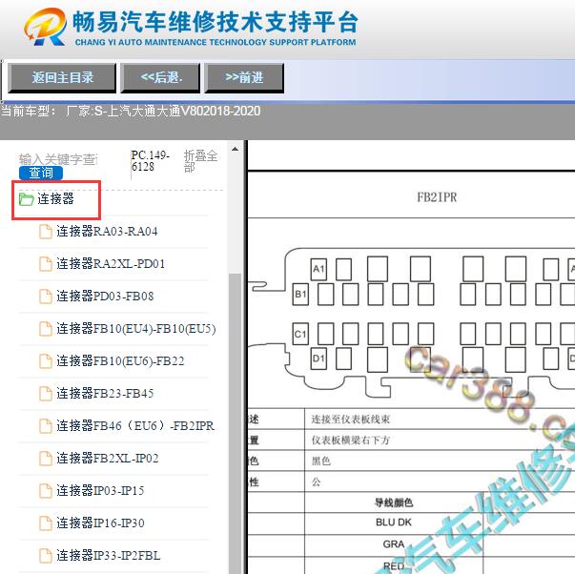
Task: Click pin D1 in connector diagram
Action: coord(318,359)
